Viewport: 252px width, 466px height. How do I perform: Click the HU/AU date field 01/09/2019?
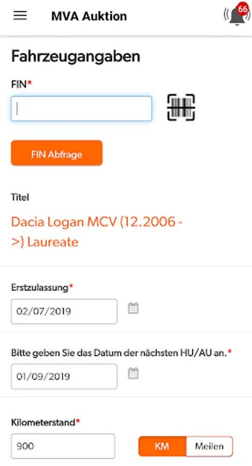[x=64, y=376]
